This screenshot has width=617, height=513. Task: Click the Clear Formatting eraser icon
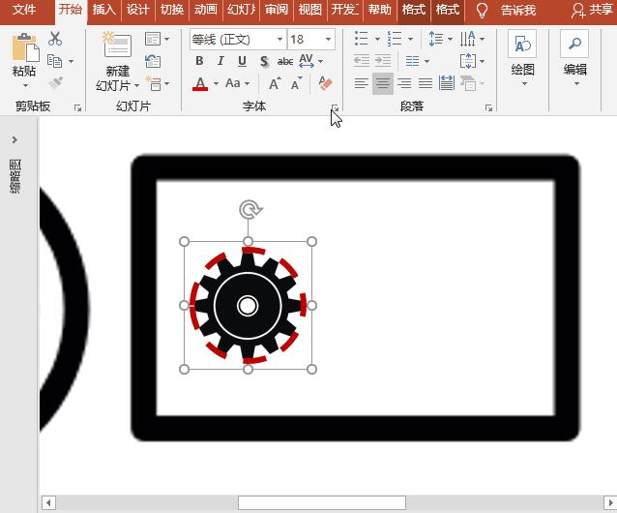pyautogui.click(x=325, y=84)
